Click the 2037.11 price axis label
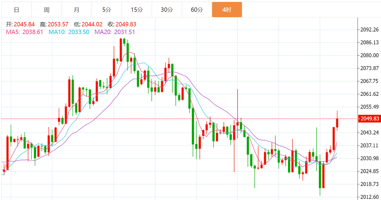Screen dimensions: 381x200 pyautogui.click(x=370, y=145)
